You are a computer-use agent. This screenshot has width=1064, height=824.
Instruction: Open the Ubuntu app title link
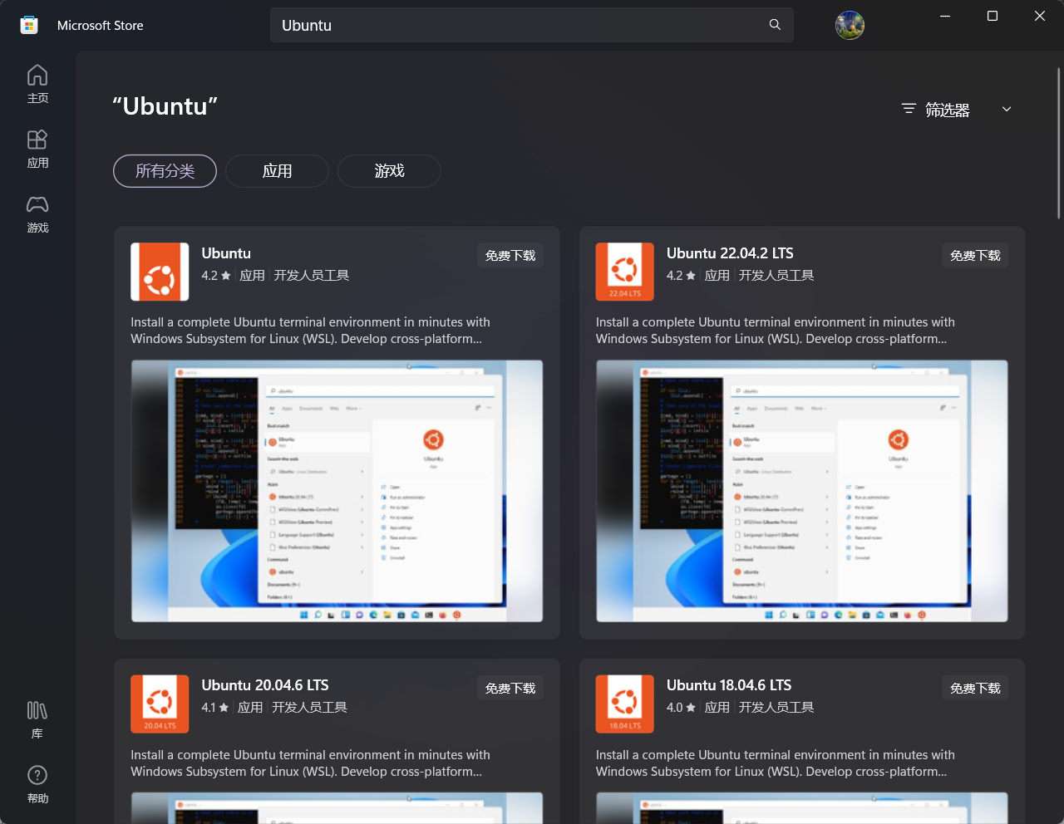pos(226,253)
